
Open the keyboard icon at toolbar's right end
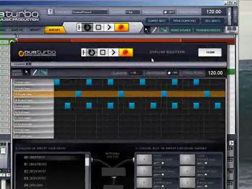232,30
